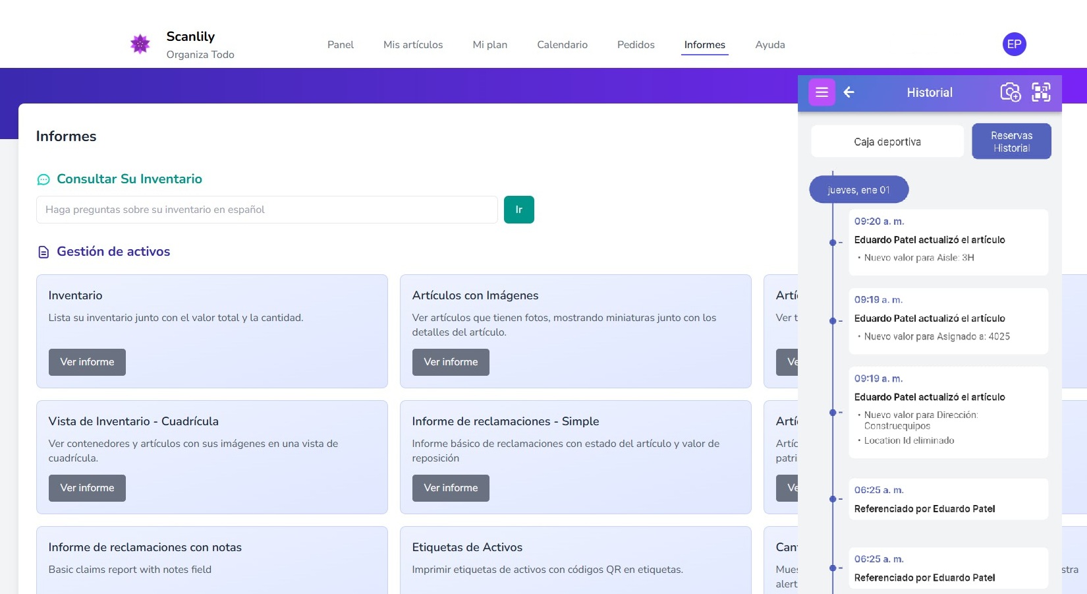Screen dimensions: 1087x594
Task: Navigate to Calendario
Action: 562,45
